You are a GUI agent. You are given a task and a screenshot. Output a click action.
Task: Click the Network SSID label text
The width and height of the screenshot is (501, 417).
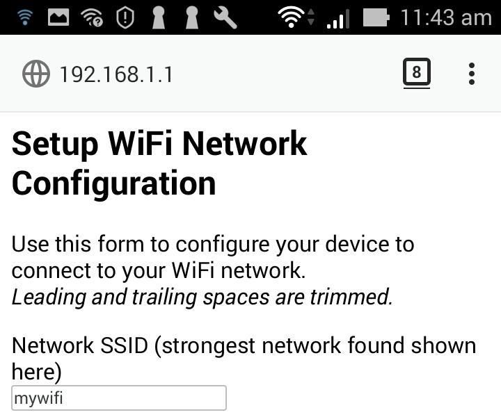pos(244,358)
